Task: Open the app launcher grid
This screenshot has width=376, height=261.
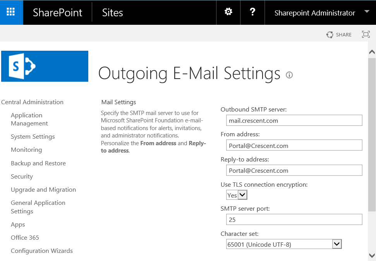Action: pyautogui.click(x=11, y=12)
